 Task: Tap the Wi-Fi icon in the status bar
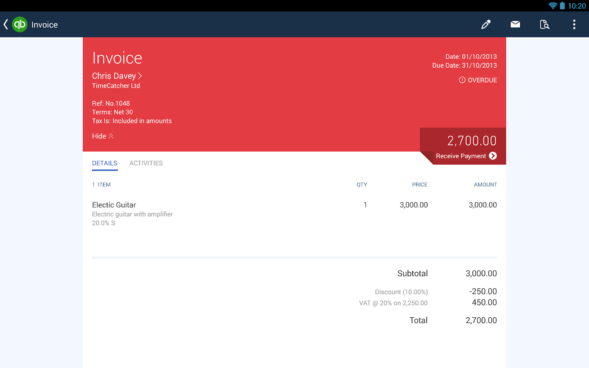click(553, 6)
